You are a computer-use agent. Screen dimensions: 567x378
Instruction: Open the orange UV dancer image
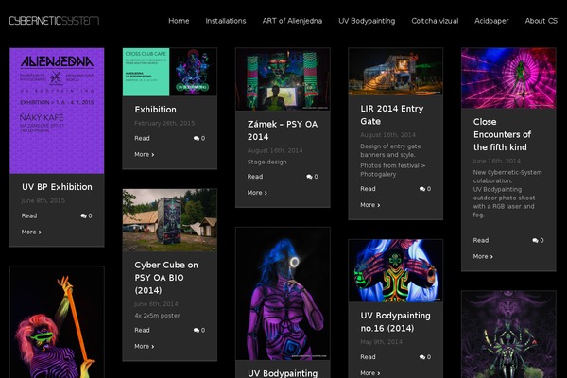pos(57,322)
